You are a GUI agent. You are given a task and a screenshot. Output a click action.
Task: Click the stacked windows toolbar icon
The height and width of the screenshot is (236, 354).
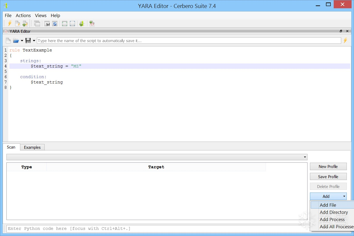click(x=37, y=23)
